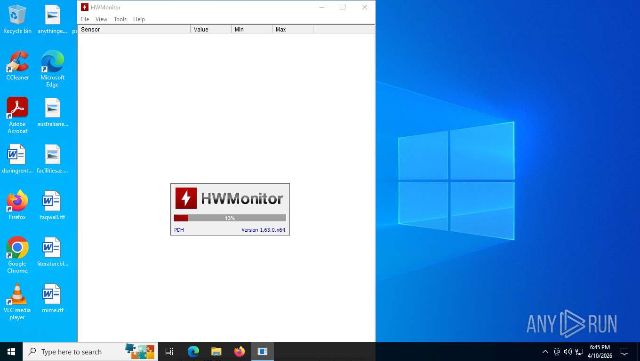The height and width of the screenshot is (361, 640).
Task: Click the Value column header
Action: click(x=211, y=29)
